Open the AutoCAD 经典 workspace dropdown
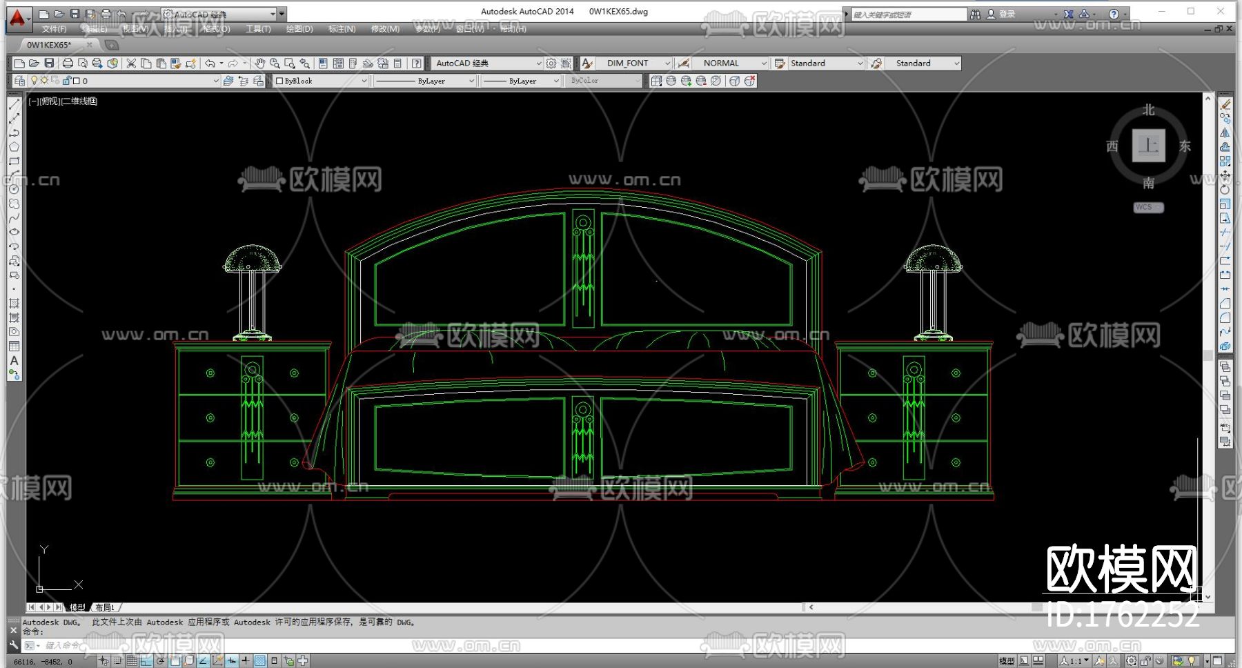Screen dimensions: 1242x668 [x=488, y=63]
